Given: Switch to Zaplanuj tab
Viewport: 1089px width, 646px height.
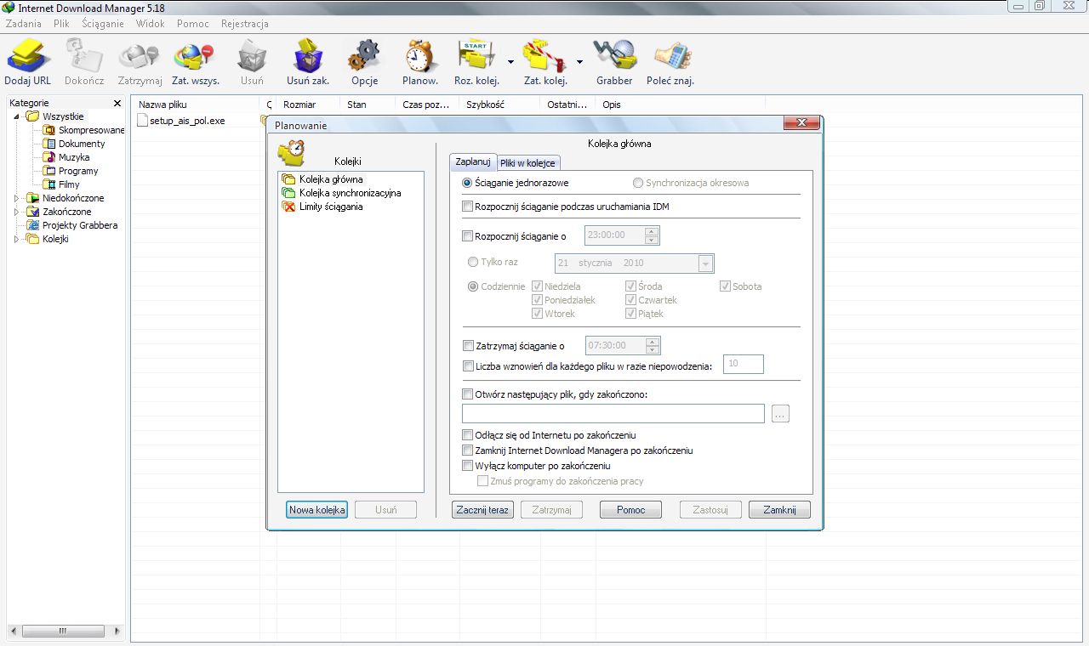Looking at the screenshot, I should tap(473, 161).
